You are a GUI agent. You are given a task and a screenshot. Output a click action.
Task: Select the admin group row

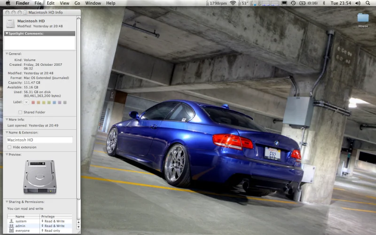39,226
